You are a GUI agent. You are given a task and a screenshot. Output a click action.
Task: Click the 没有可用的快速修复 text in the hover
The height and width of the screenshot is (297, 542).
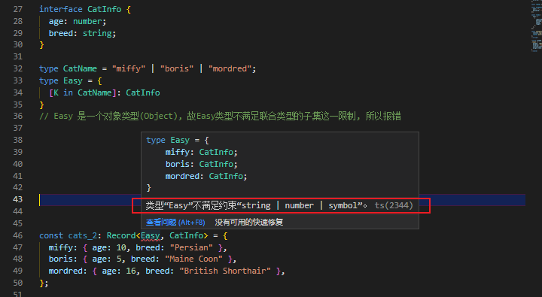(249, 222)
